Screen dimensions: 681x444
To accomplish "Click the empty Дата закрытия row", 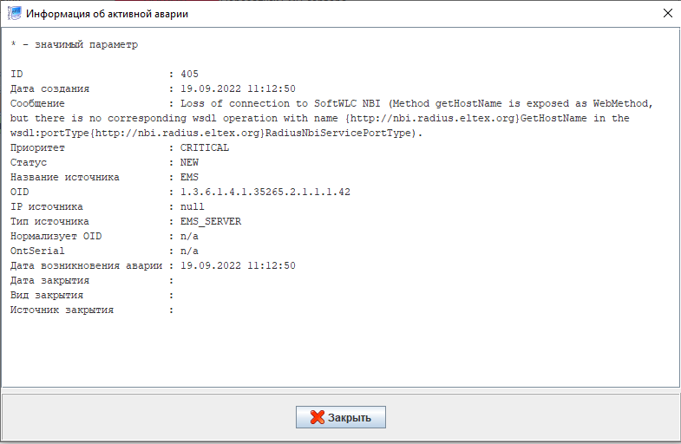I will (x=92, y=280).
